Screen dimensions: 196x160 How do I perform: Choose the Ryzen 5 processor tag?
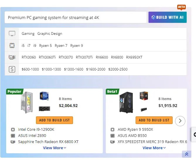tap(45, 46)
